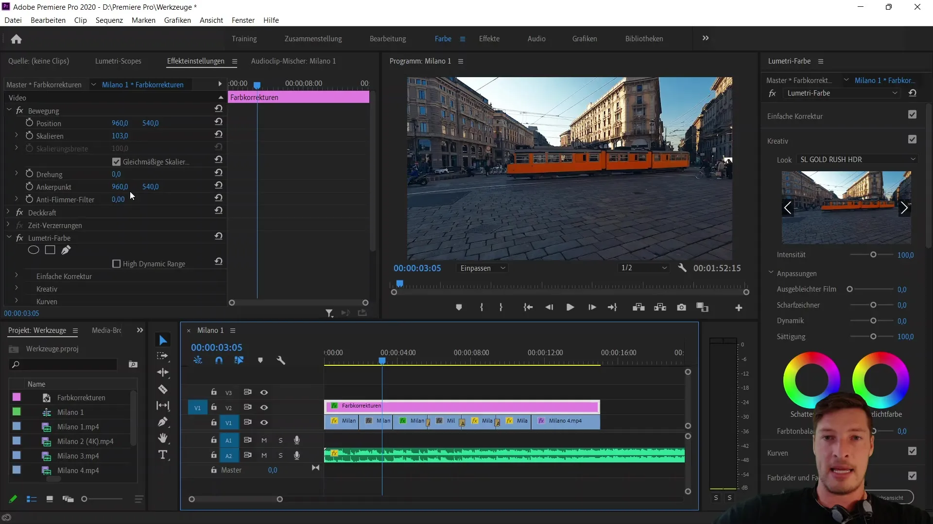Open the Lumetri-Scopes tab
Screen dimensions: 933x524
tap(118, 61)
